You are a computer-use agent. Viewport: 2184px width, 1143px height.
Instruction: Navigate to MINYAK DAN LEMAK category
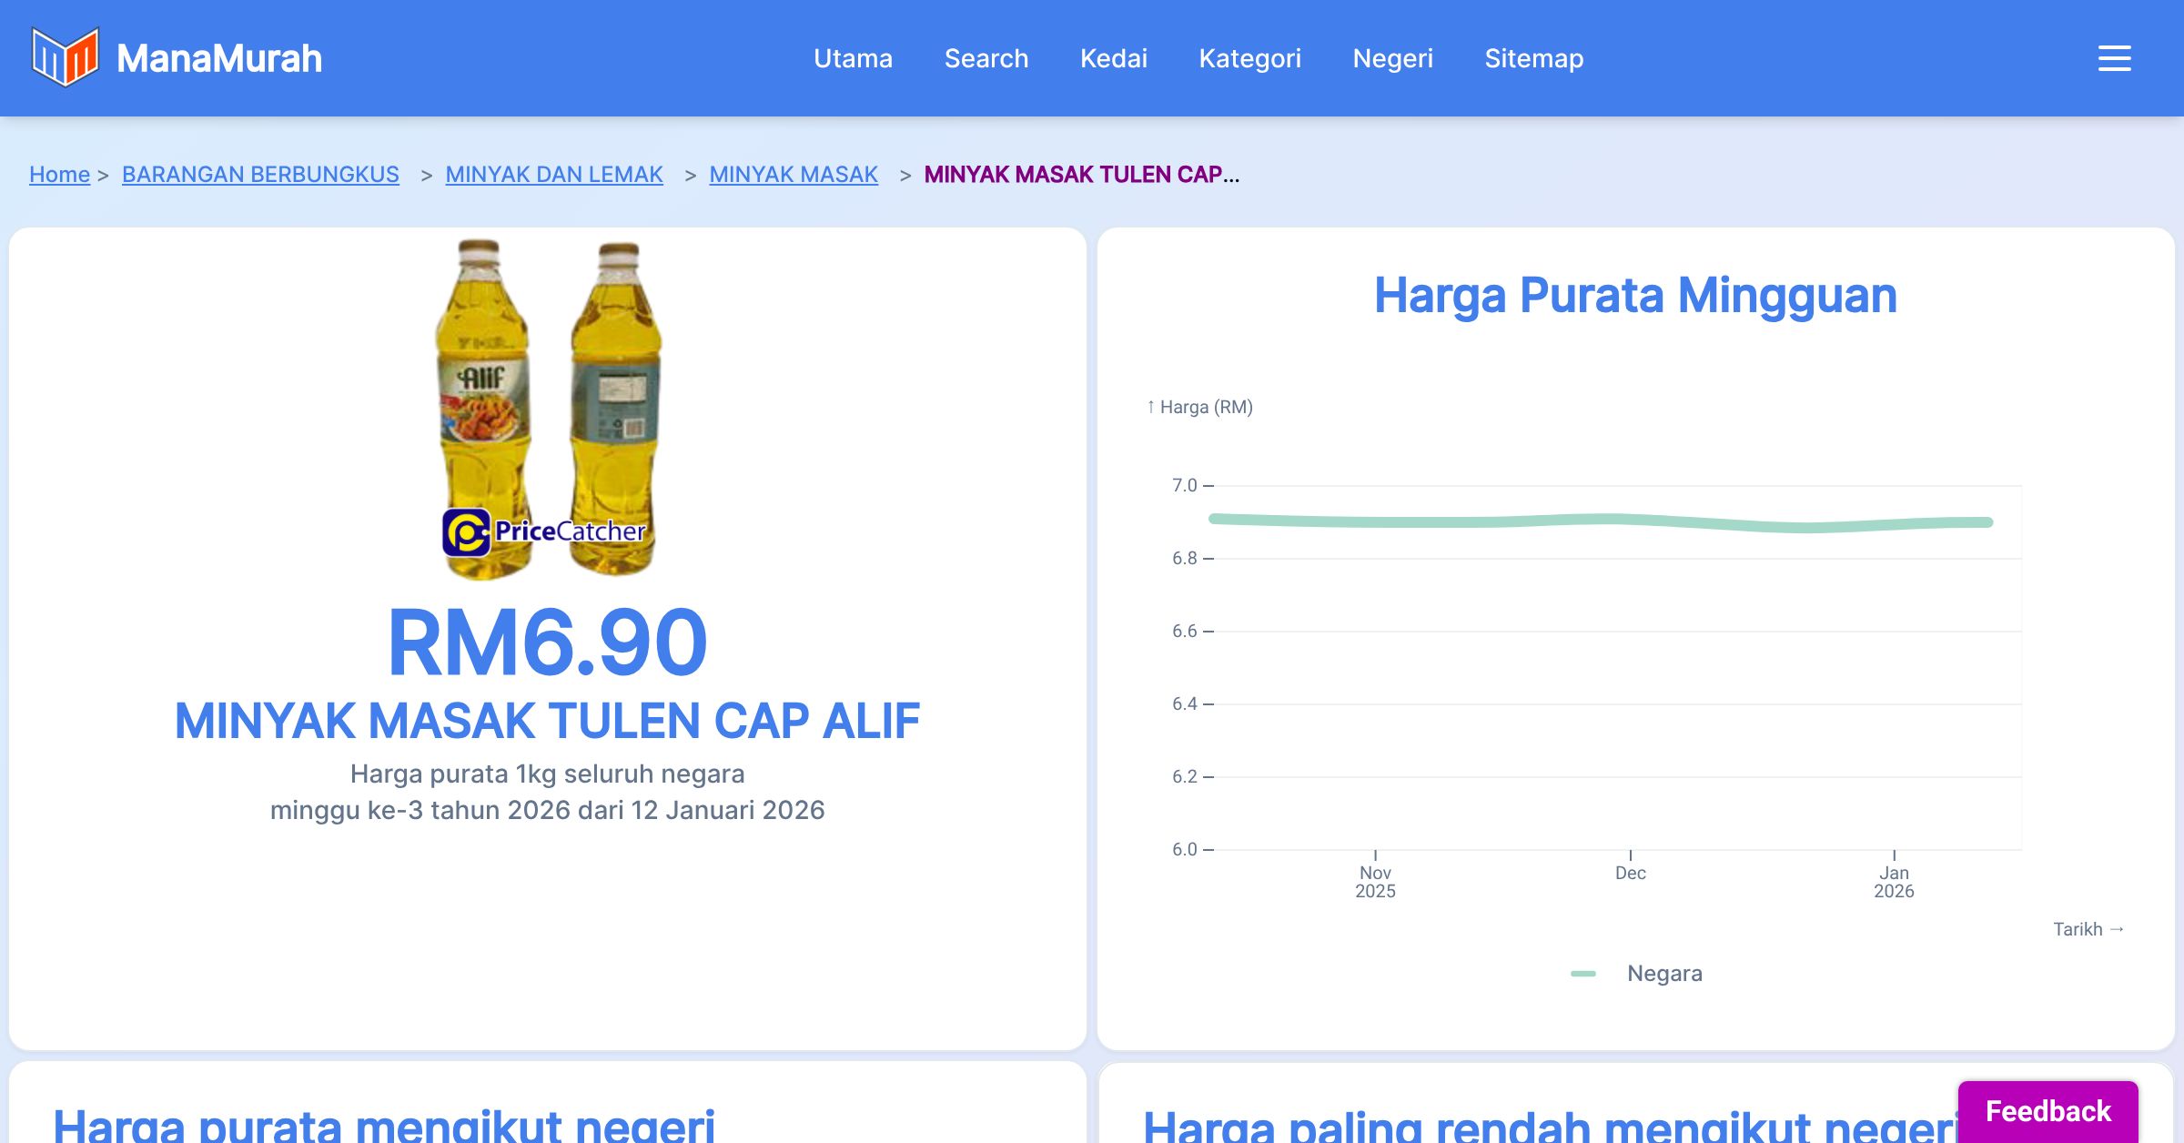[554, 174]
